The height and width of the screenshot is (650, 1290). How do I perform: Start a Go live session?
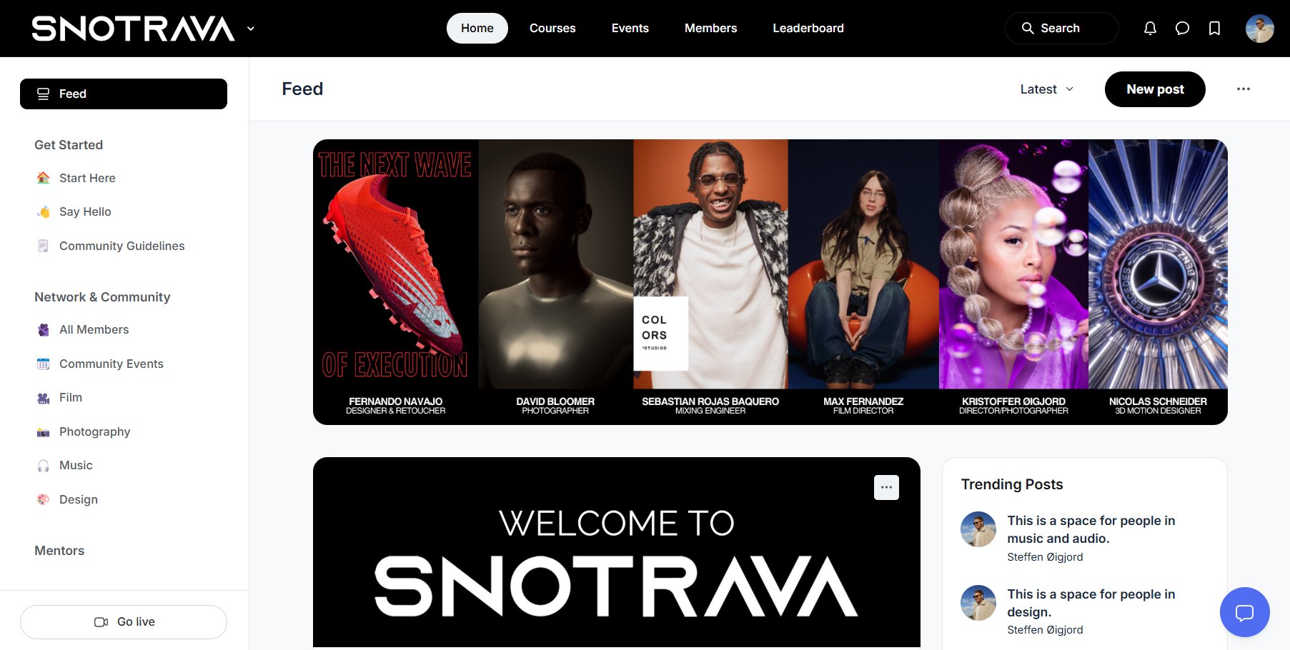tap(124, 622)
